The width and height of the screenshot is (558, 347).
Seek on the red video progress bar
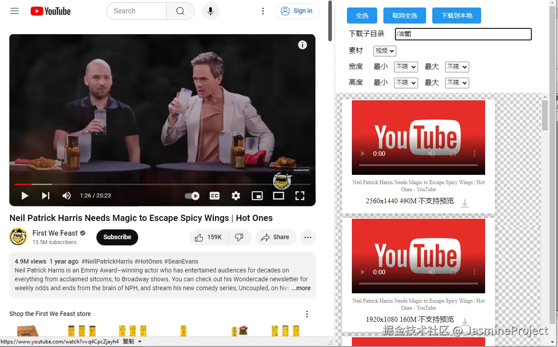(163, 184)
